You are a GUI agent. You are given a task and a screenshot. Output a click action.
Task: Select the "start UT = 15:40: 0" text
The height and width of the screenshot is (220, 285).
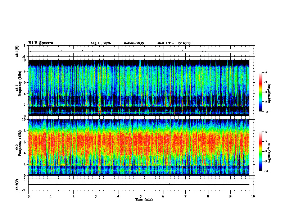click(x=174, y=43)
